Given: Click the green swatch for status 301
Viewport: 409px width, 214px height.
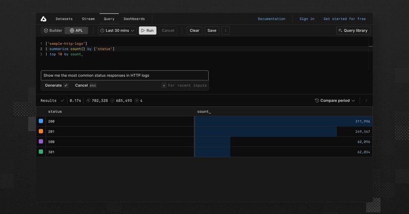Looking at the screenshot, I should [41, 152].
